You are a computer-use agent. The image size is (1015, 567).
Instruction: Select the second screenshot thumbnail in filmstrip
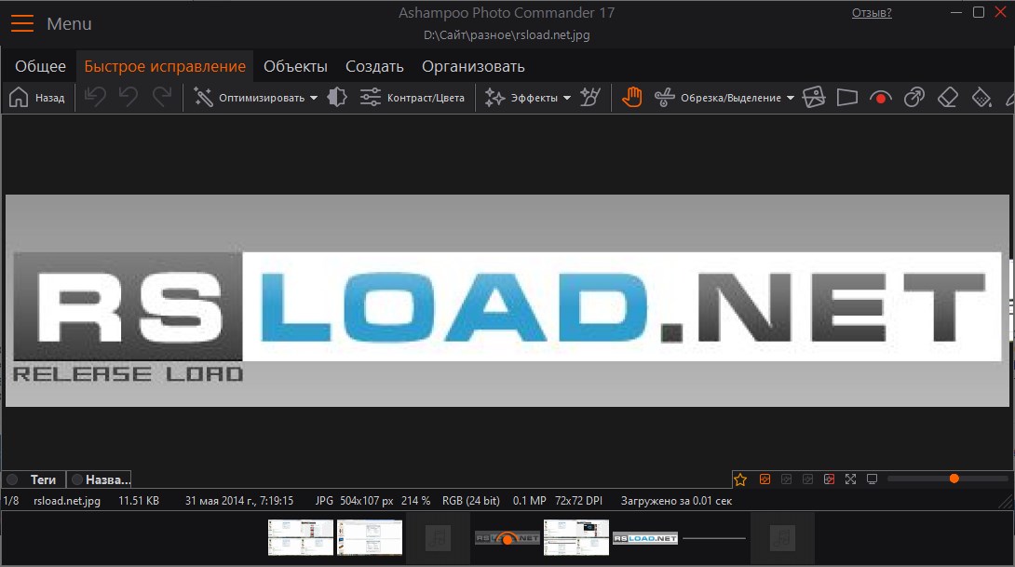pos(370,537)
